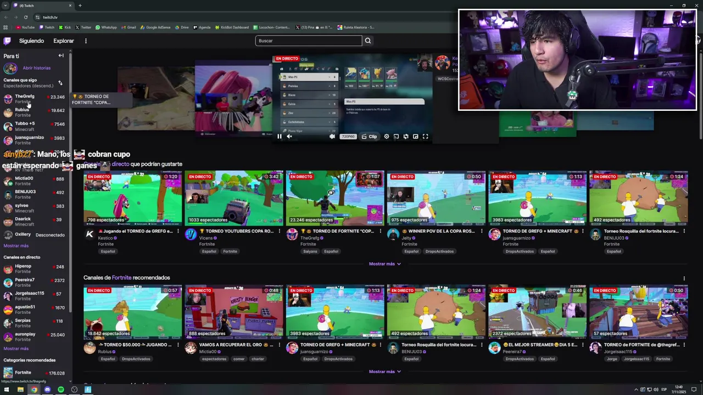The width and height of the screenshot is (703, 395).
Task: Open the Google AdSense bookmark
Action: 155,27
